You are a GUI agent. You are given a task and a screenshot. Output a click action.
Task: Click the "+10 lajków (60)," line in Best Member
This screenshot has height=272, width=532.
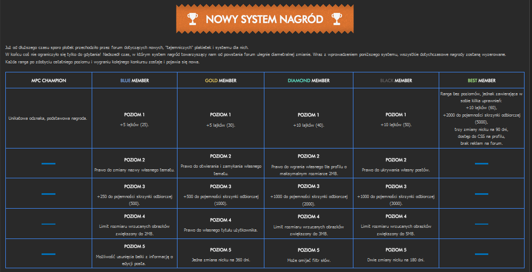[x=481, y=108]
